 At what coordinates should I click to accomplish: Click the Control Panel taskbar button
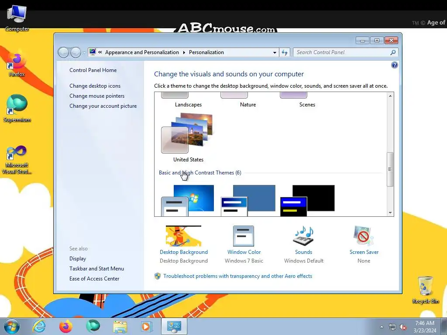coord(174,326)
